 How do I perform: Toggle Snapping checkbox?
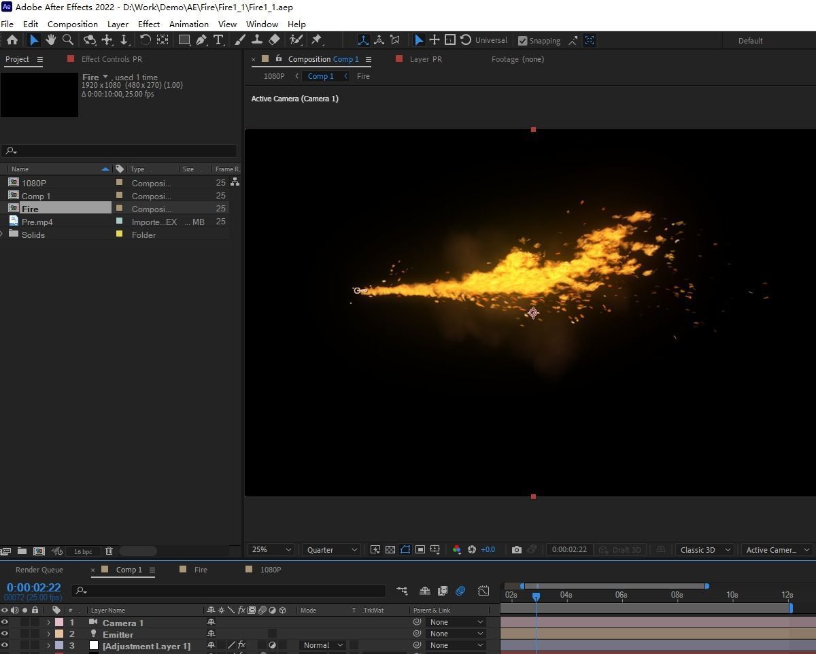coord(522,41)
